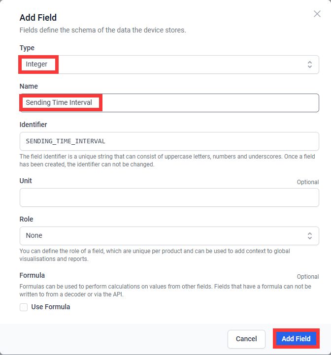Click the Formula section heading
Image resolution: width=331 pixels, height=355 pixels.
coord(32,275)
